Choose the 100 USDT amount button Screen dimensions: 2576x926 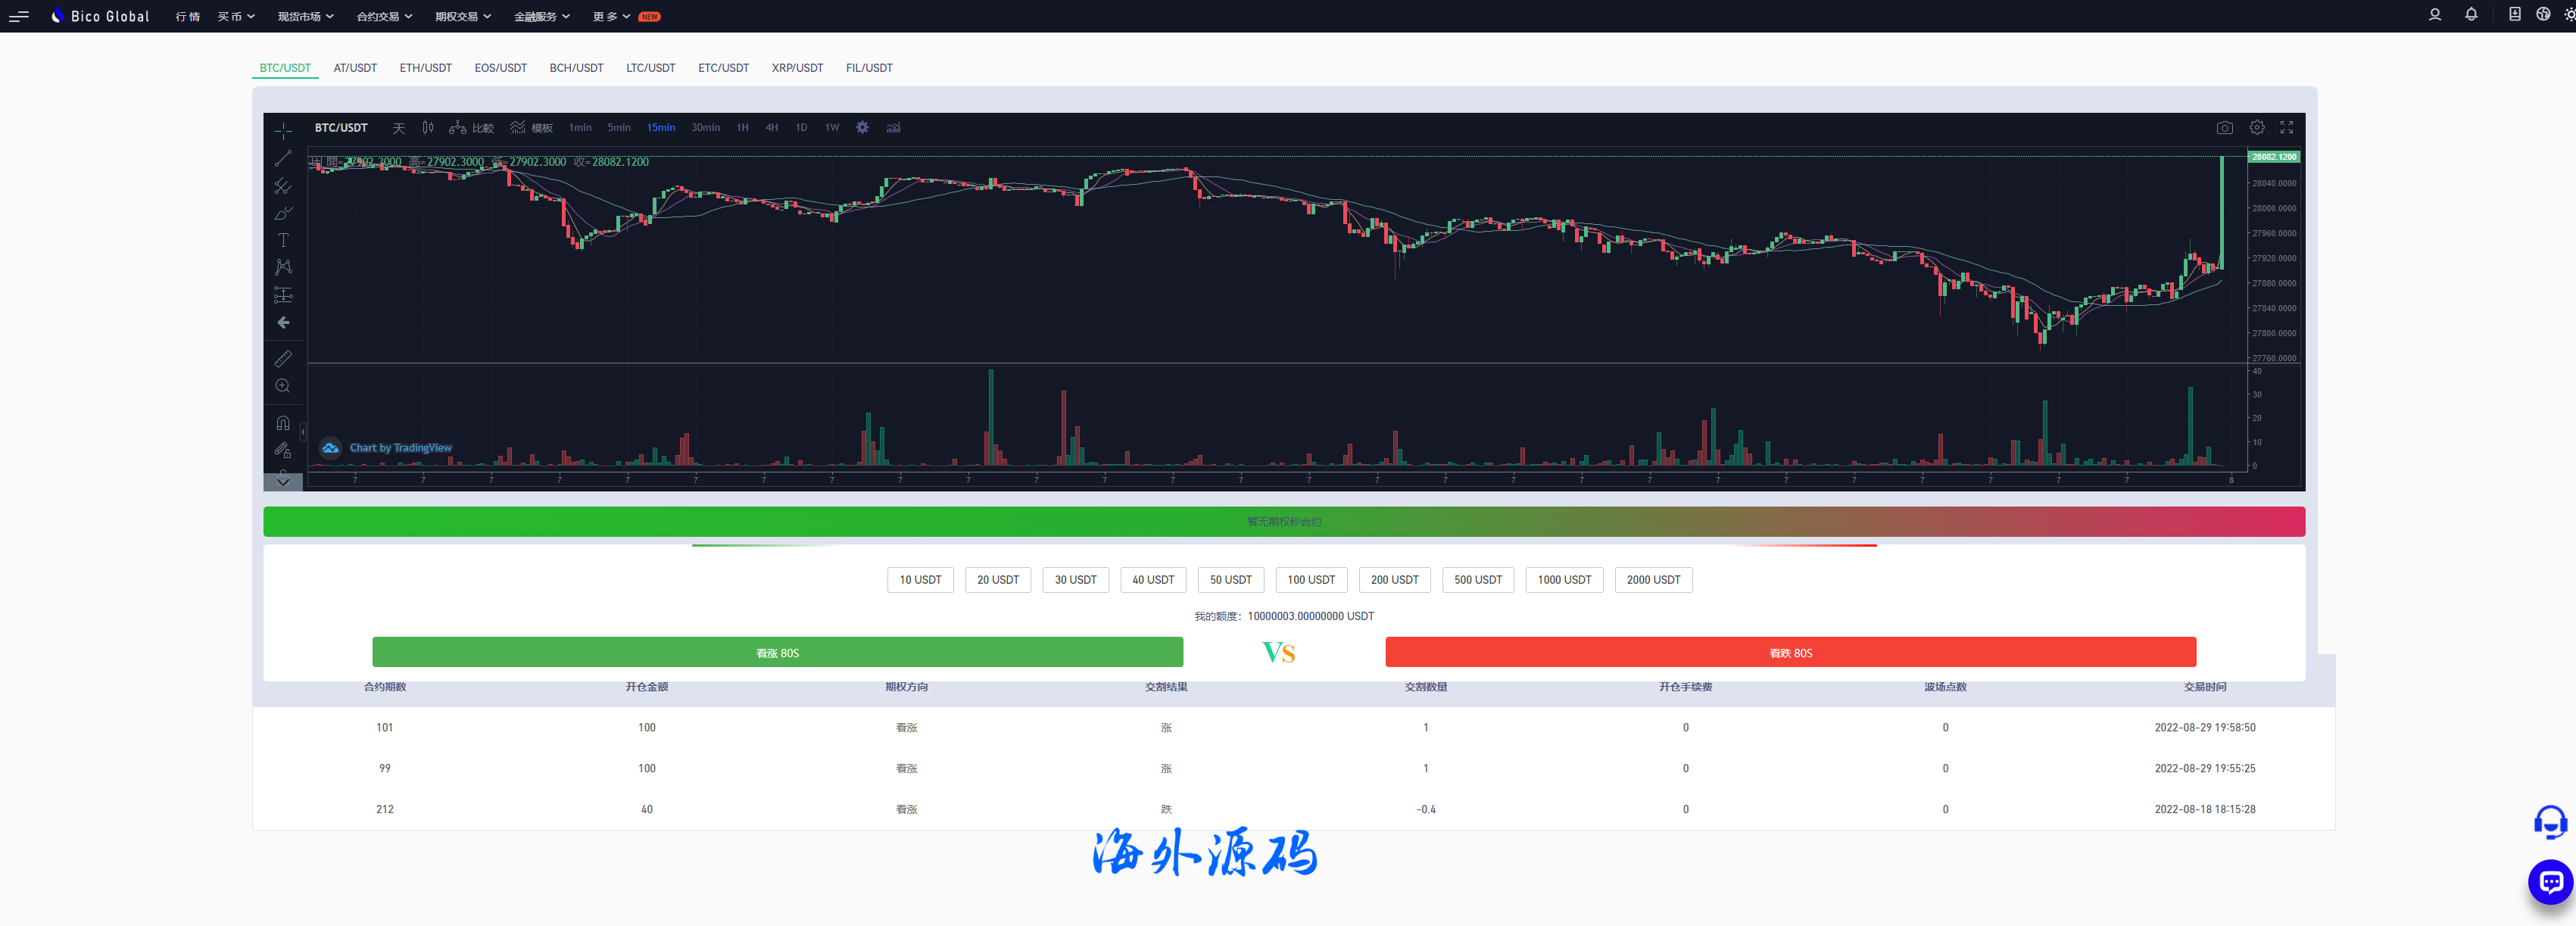(1310, 580)
